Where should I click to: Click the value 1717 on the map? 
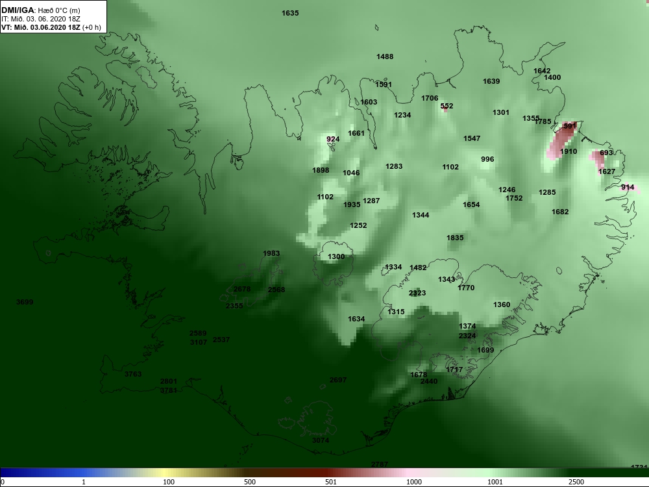[454, 370]
